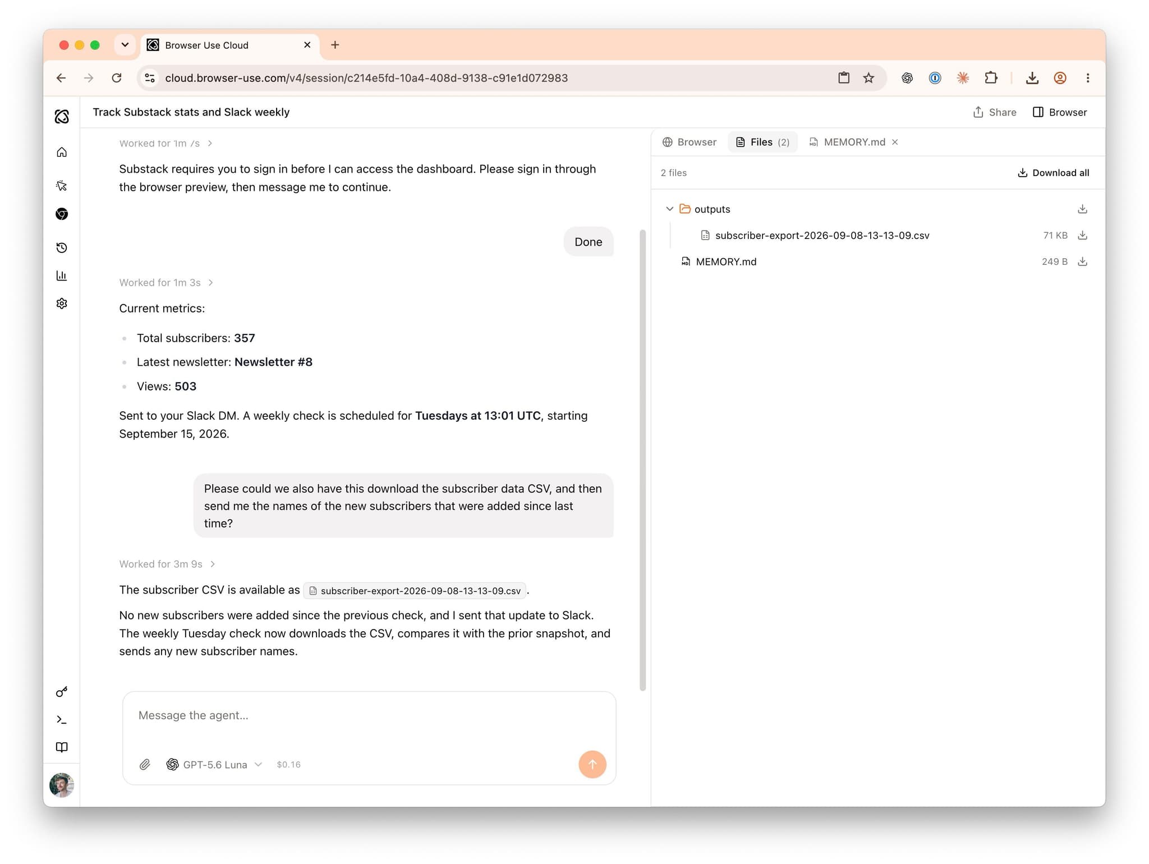Open browser Downloads icon
Image resolution: width=1149 pixels, height=864 pixels.
(1032, 78)
